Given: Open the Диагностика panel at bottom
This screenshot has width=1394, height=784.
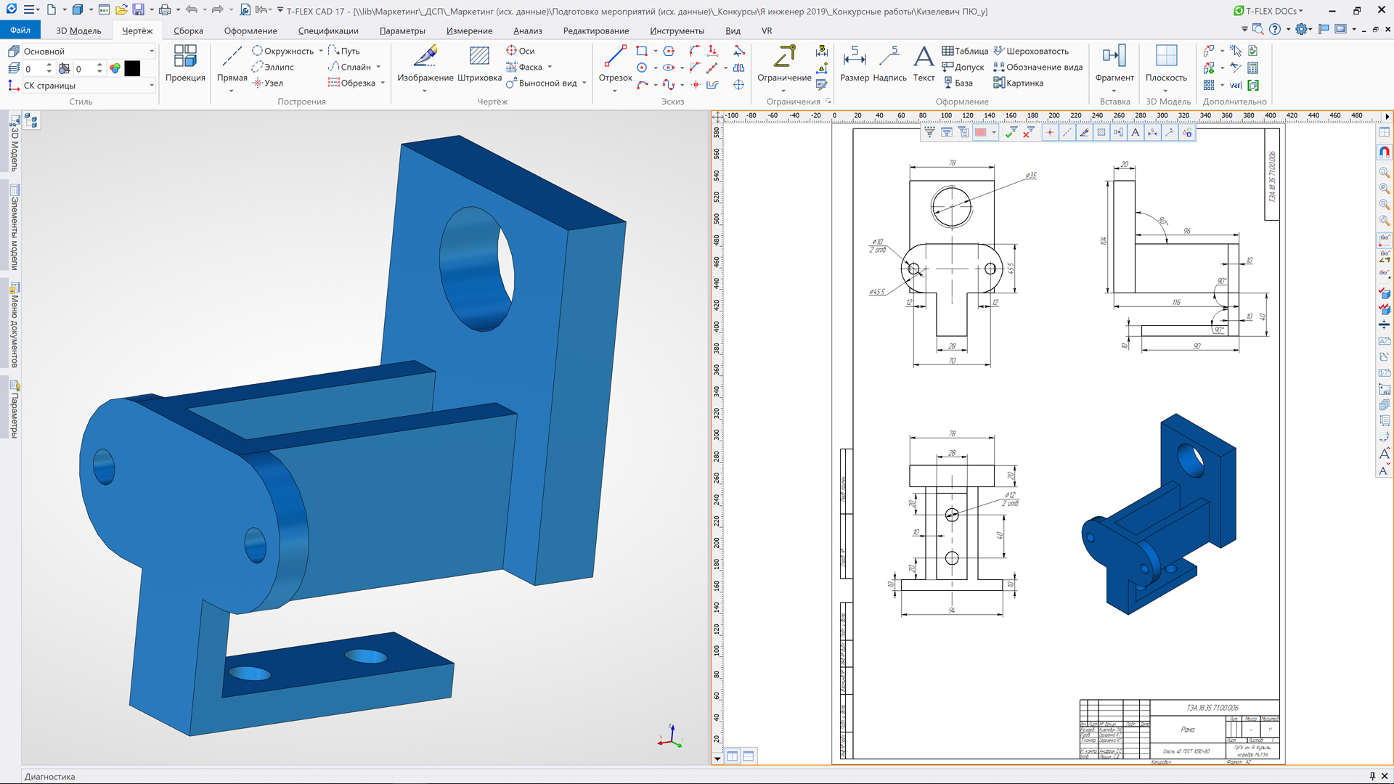Looking at the screenshot, I should tap(49, 776).
